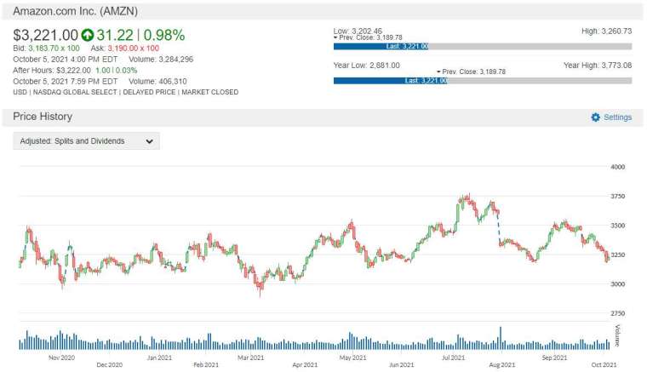Click the NASDAQ GLOBAL SELECT label

coord(75,93)
